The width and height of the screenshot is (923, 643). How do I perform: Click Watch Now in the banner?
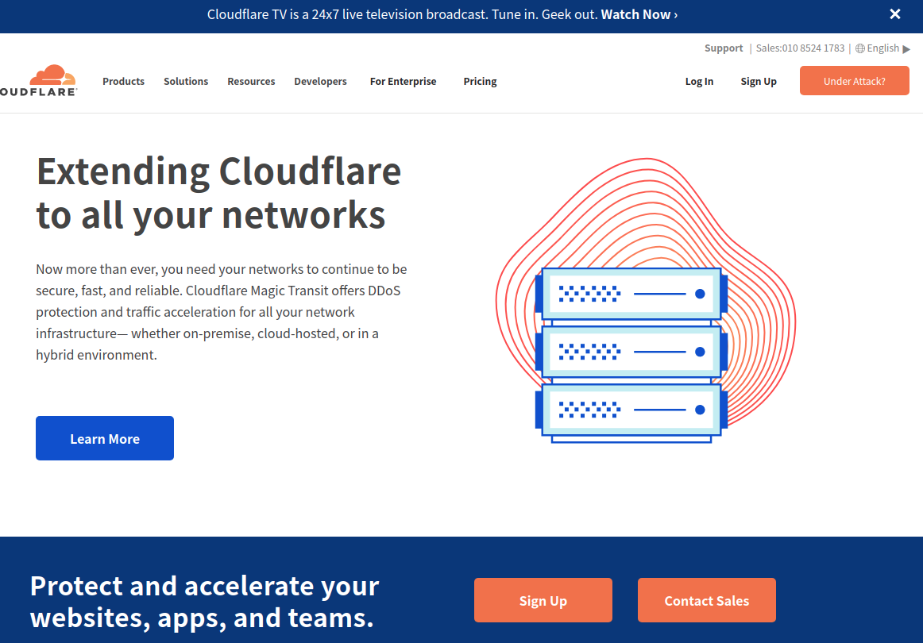pos(639,15)
